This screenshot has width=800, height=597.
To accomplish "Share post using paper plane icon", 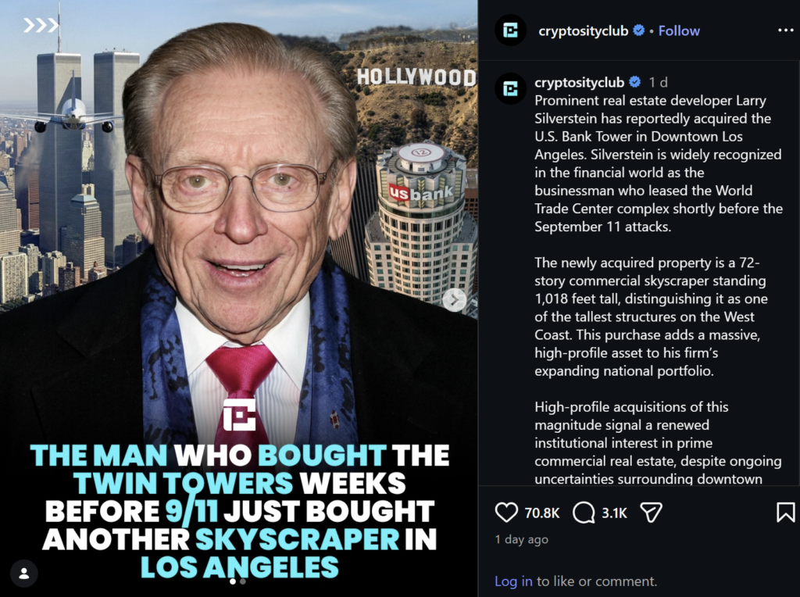I will (651, 513).
